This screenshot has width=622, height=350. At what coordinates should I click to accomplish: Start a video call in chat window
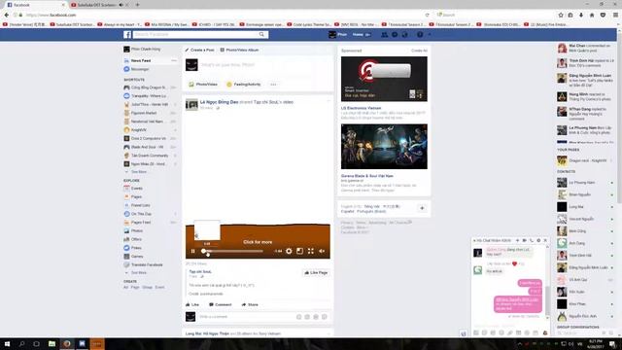click(x=525, y=240)
